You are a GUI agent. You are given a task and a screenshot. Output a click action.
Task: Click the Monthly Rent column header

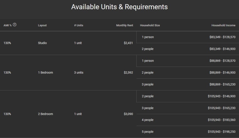[x=124, y=26]
